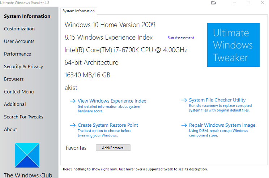This screenshot has height=178, width=269.
Task: Click the title bar display mode icon
Action: point(214,3)
